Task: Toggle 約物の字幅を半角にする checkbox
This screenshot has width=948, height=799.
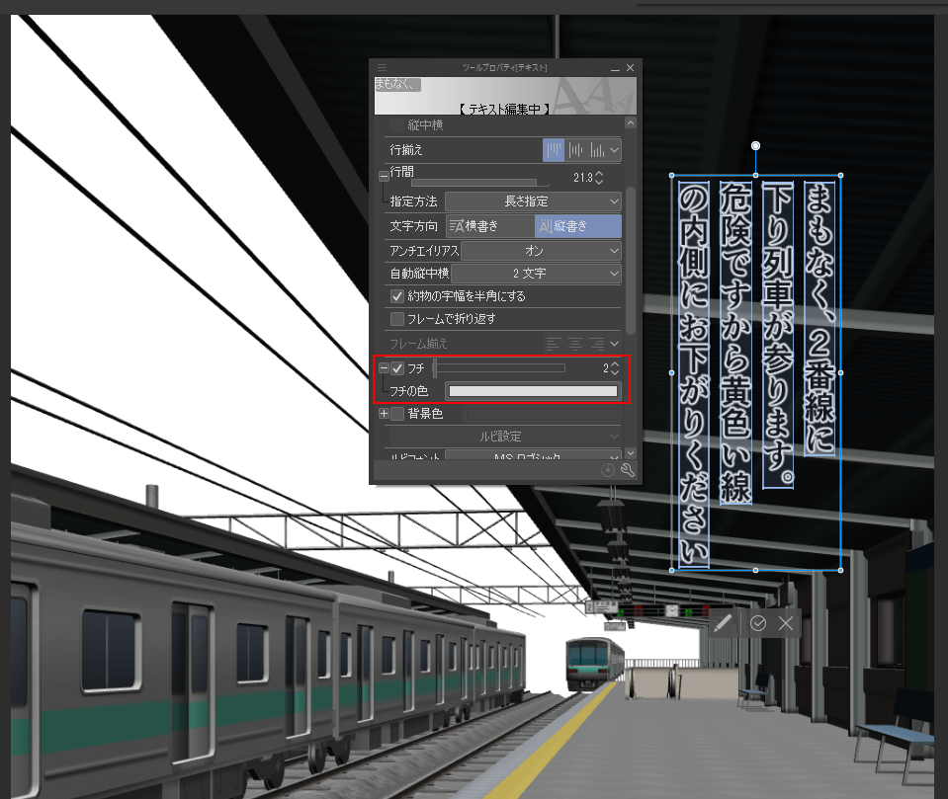Action: [397, 296]
